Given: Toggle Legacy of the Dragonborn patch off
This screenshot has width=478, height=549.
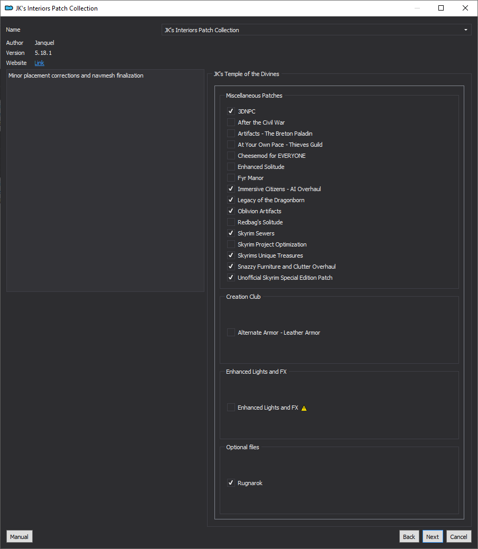Looking at the screenshot, I should 231,200.
